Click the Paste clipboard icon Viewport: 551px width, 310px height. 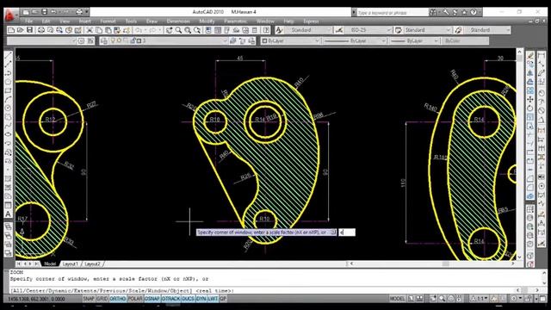click(x=108, y=30)
